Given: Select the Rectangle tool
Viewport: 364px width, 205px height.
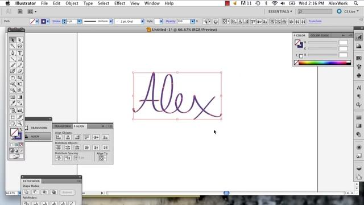Looking at the screenshot, I should coord(20,59).
